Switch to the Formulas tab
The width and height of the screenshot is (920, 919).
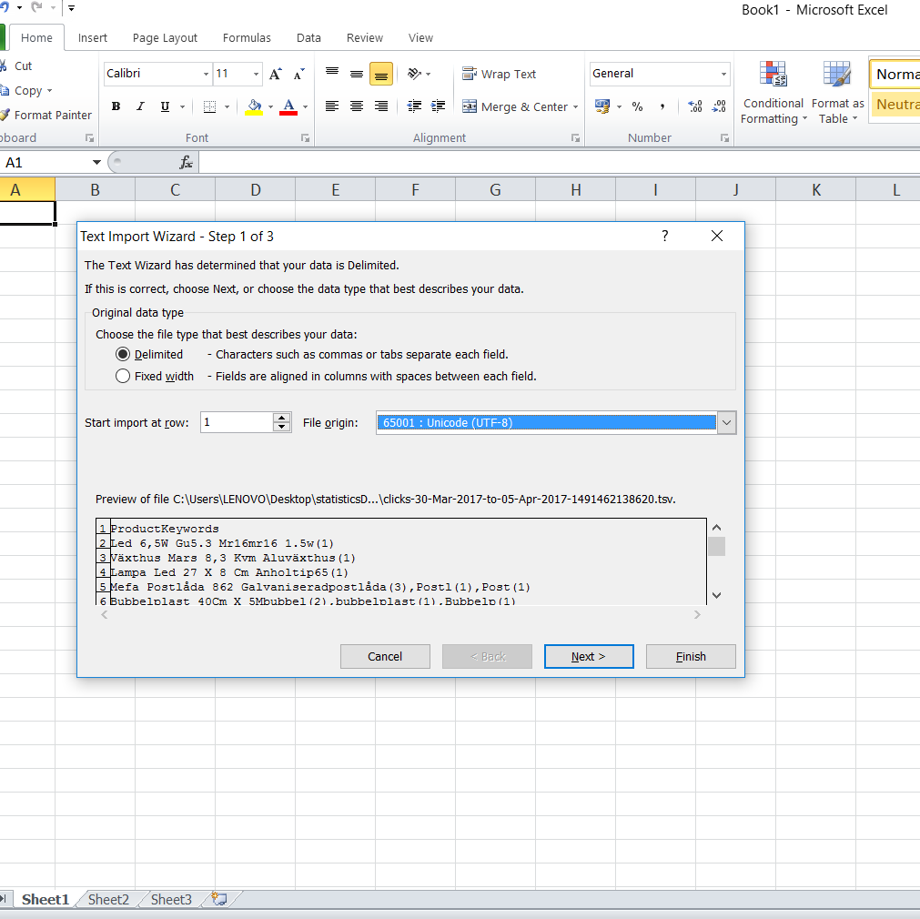click(x=247, y=37)
